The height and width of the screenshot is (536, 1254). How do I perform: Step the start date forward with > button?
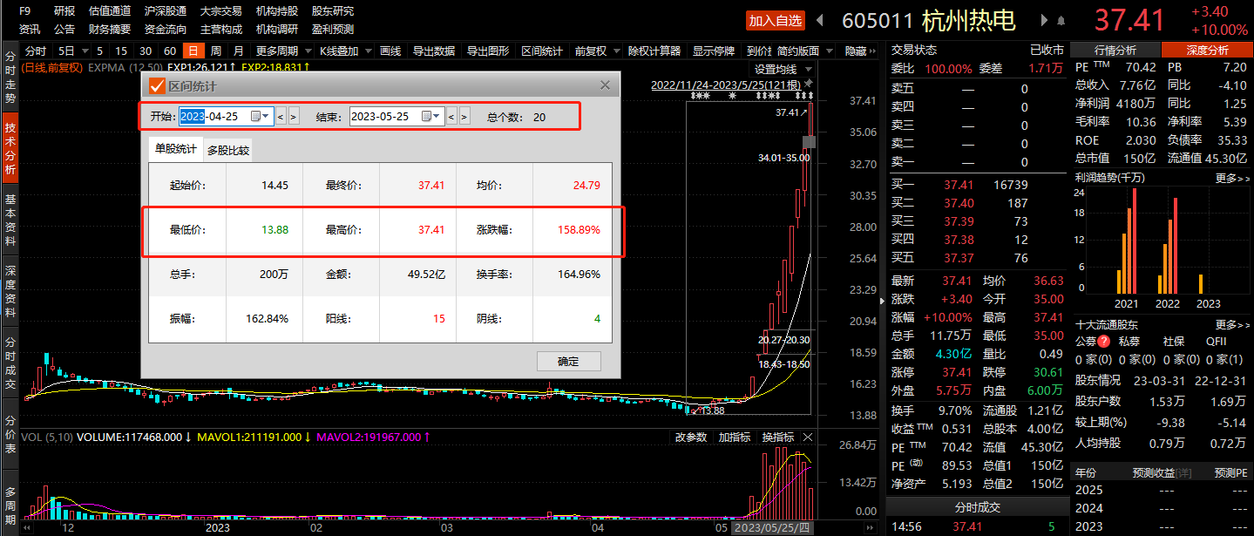click(x=294, y=116)
